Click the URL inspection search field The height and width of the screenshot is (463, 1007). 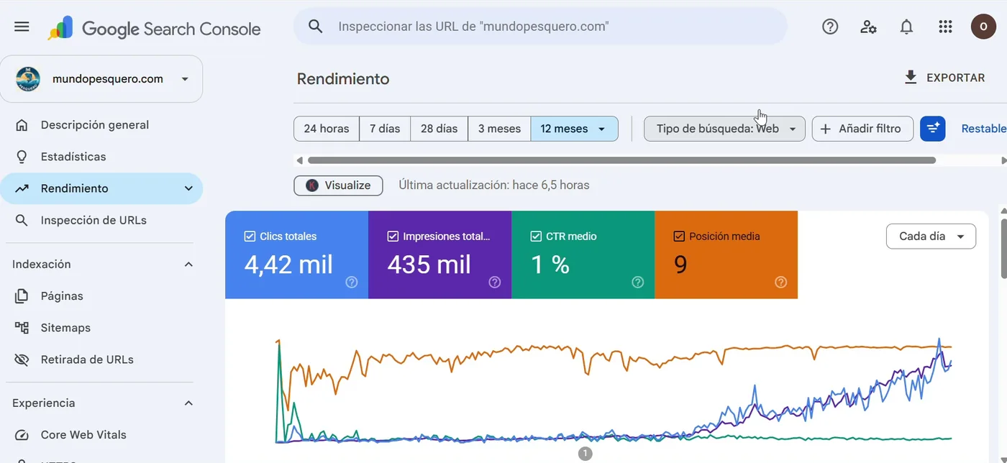pyautogui.click(x=540, y=27)
